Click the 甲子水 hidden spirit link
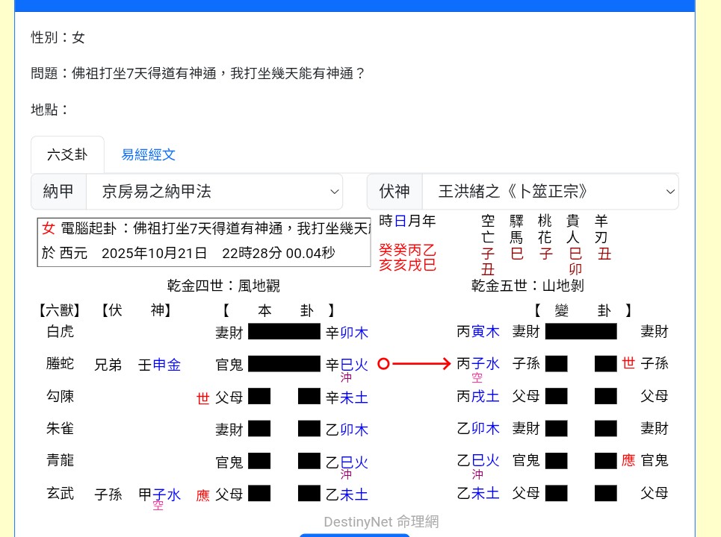The image size is (721, 537). (x=160, y=494)
